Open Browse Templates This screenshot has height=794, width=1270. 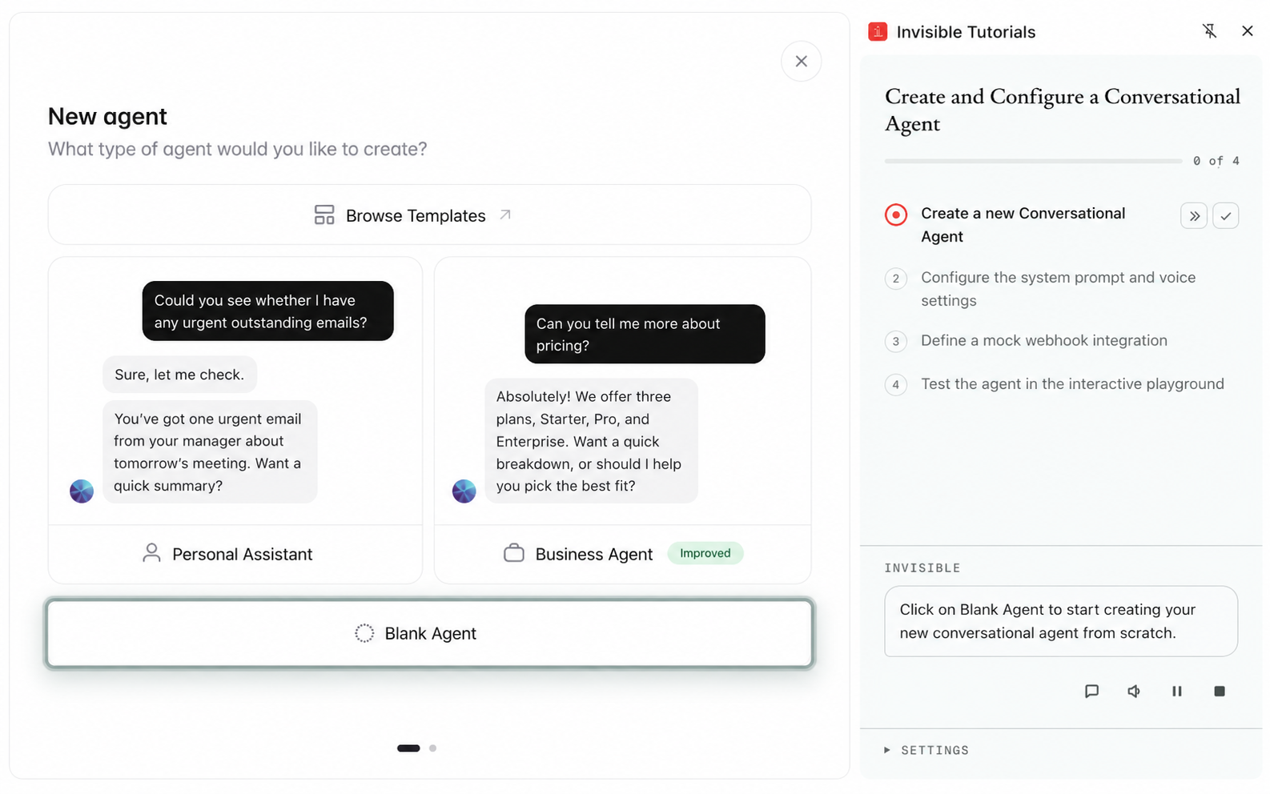tap(429, 215)
